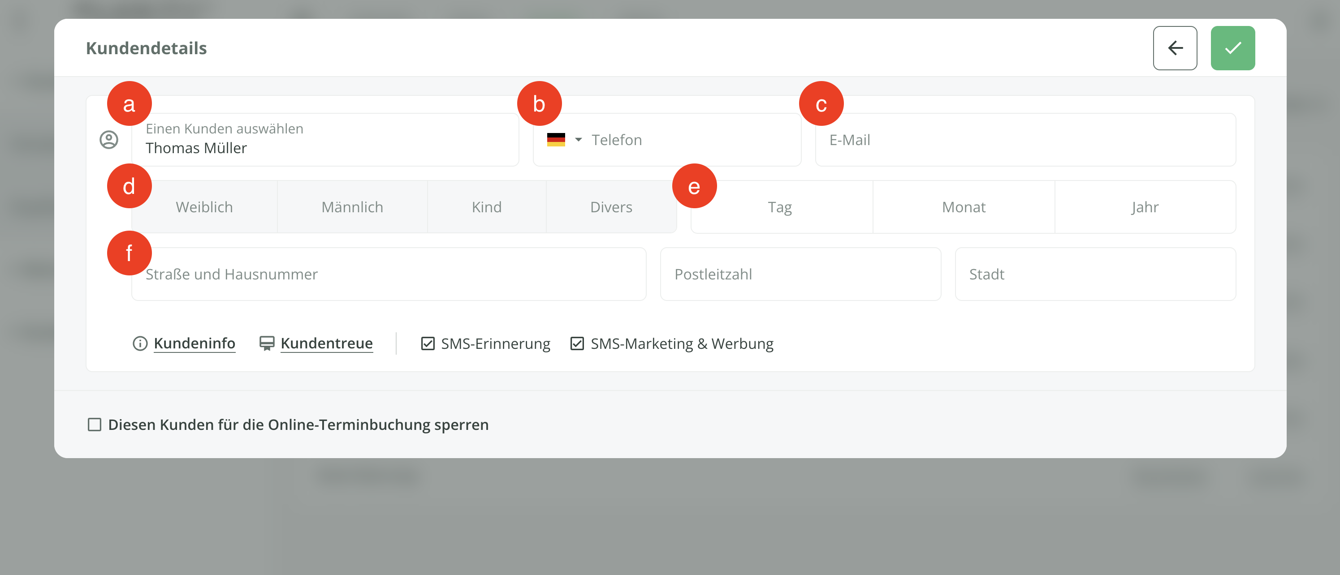Click the Kundeninfo info circle icon
This screenshot has width=1340, height=575.
point(140,343)
